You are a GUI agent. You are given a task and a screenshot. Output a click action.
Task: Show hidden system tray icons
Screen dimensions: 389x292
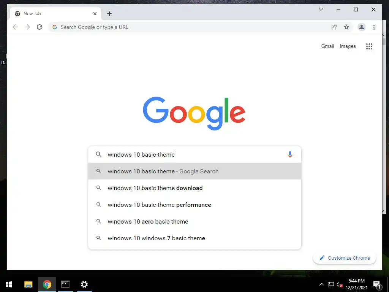click(321, 284)
